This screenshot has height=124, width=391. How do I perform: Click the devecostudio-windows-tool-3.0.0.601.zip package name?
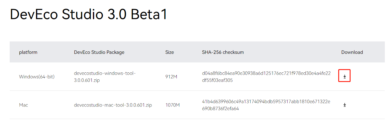[105, 77]
